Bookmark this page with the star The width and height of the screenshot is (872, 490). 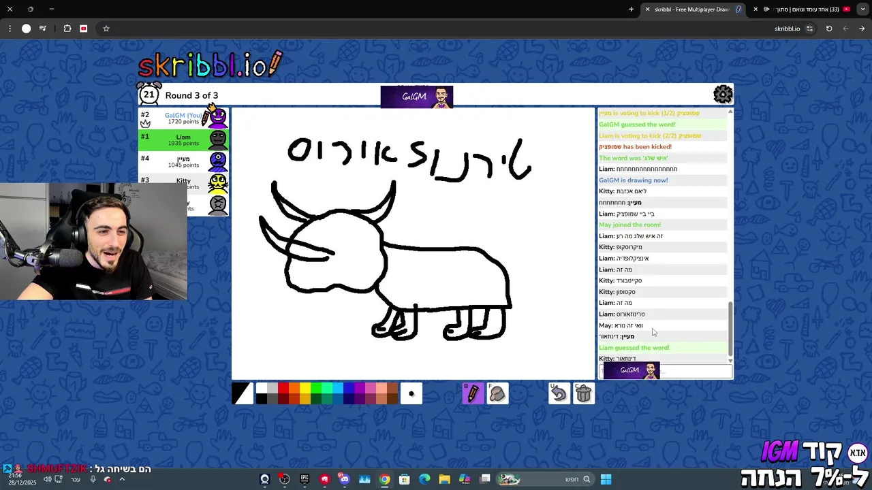[x=106, y=29]
